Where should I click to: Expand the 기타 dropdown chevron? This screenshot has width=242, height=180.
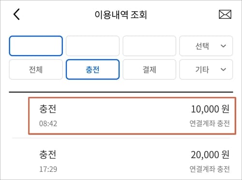pos(223,70)
